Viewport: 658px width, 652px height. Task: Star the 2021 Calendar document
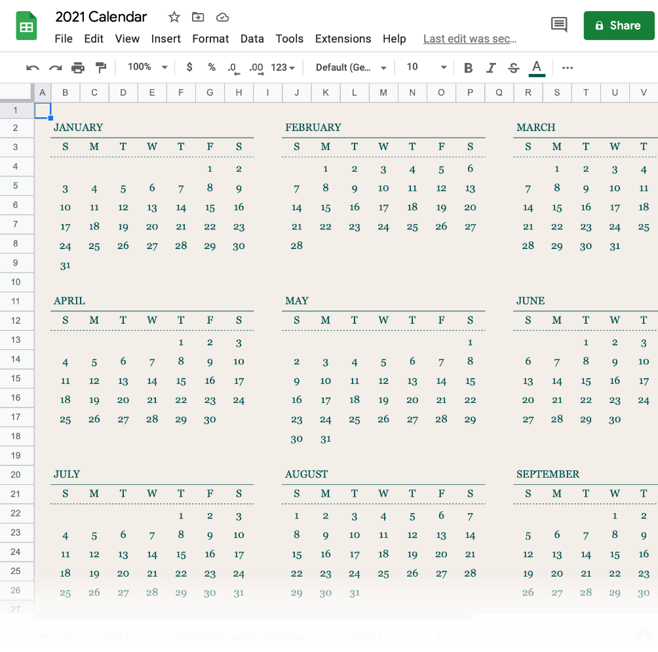174,17
